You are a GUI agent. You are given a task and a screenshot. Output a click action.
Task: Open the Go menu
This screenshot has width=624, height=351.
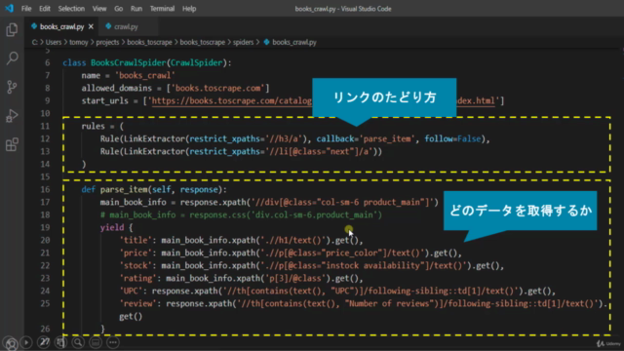coord(119,9)
